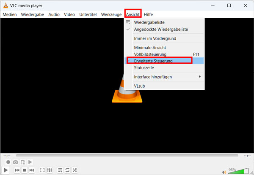This screenshot has width=254, height=175.
Task: Click the record button
Action: 8,162
